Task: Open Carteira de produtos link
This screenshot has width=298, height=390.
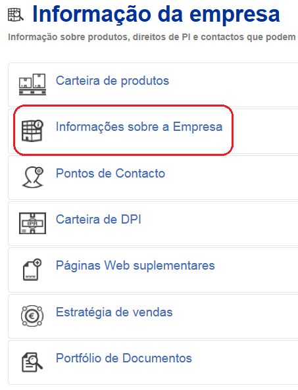Action: point(112,81)
